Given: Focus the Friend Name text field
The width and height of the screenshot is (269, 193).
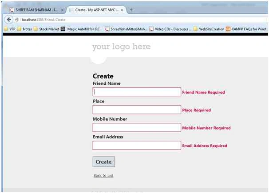Looking at the screenshot, I should pyautogui.click(x=137, y=92).
